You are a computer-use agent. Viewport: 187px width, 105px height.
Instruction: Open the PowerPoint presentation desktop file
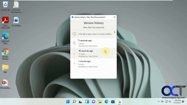[x=5, y=84]
